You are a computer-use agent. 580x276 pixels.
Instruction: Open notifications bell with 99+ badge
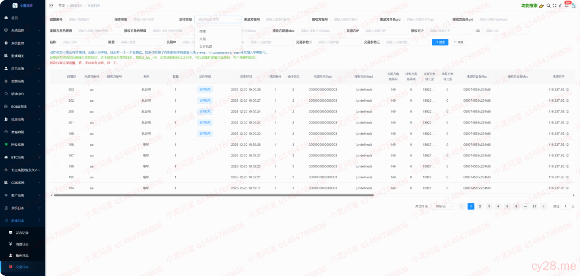pos(566,6)
